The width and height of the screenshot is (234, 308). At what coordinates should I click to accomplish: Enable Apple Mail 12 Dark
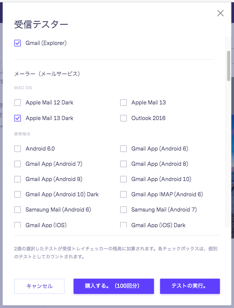tap(17, 102)
